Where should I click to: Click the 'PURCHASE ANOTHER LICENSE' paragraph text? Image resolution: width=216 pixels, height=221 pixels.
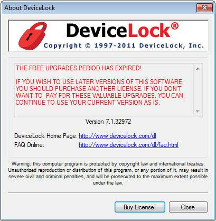pyautogui.click(x=99, y=92)
